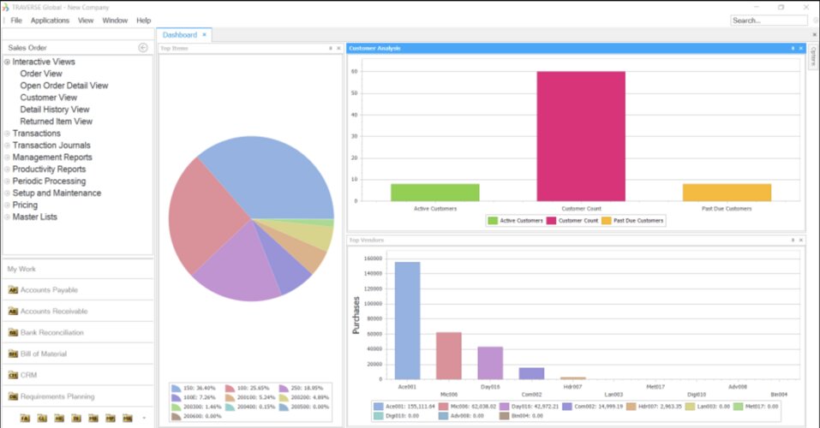This screenshot has height=428, width=820.
Task: Click in the Search input field
Action: [x=769, y=21]
